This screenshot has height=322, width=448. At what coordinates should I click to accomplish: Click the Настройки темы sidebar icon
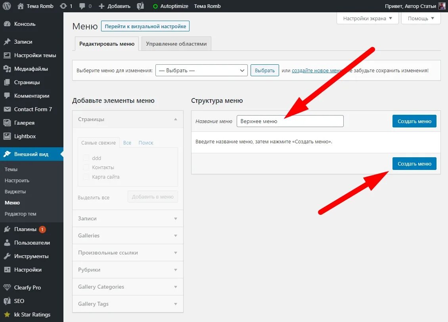click(7, 55)
